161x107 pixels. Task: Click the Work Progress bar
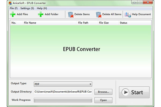click(x=63, y=100)
